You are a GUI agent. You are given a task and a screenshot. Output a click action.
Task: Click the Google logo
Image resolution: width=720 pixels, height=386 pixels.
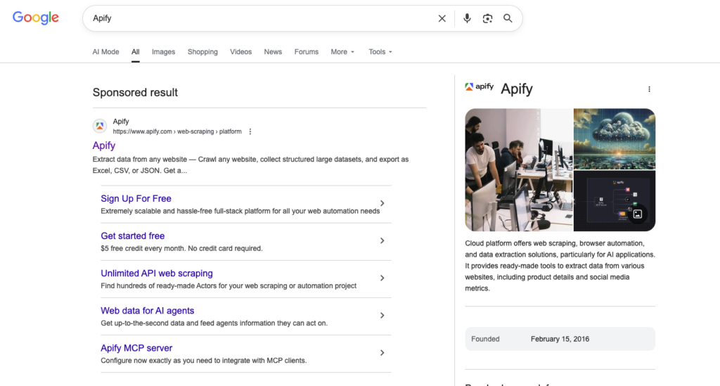35,18
